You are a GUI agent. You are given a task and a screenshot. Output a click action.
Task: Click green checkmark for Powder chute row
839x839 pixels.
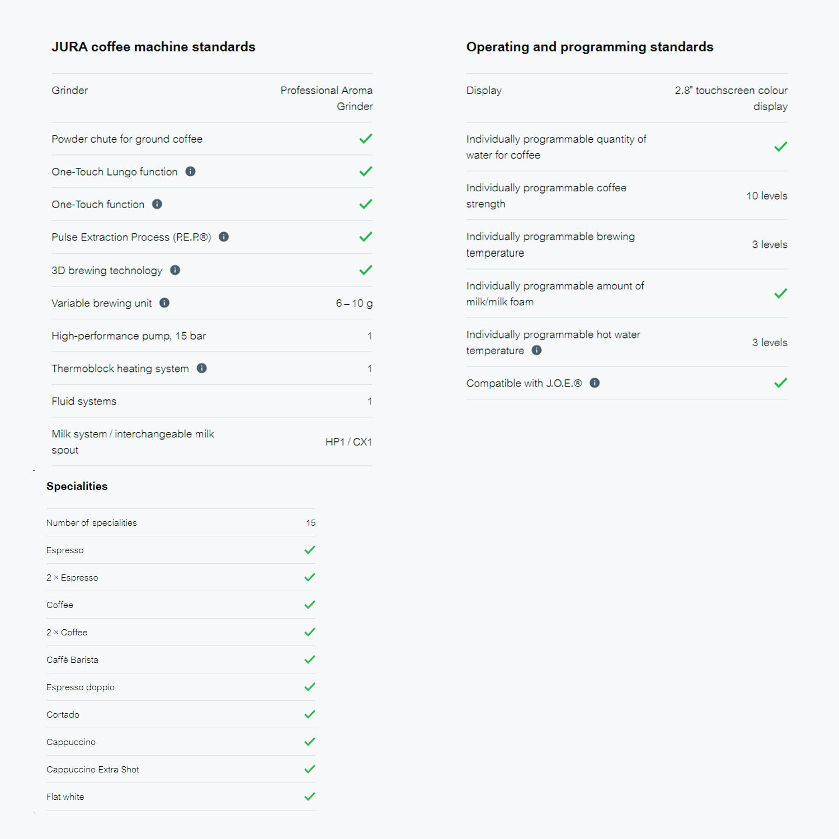366,139
